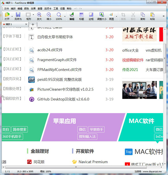The image size is (168, 175).
Task: Open the 编辑 menu in the menu bar
Action: pyautogui.click(x=20, y=9)
